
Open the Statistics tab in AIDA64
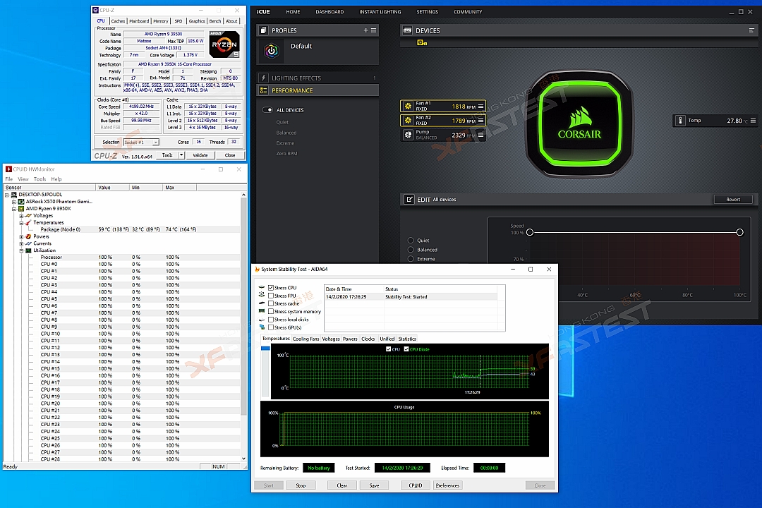click(407, 339)
